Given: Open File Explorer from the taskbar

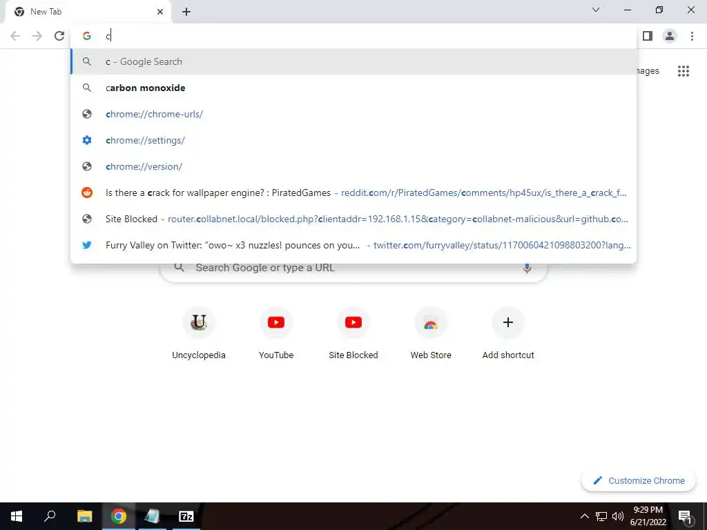Looking at the screenshot, I should click(x=84, y=516).
